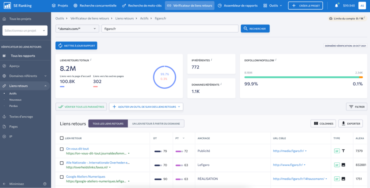The height and width of the screenshot is (188, 370).
Task: Open the Google Ateliers Numeriques link
Action: coord(86,176)
